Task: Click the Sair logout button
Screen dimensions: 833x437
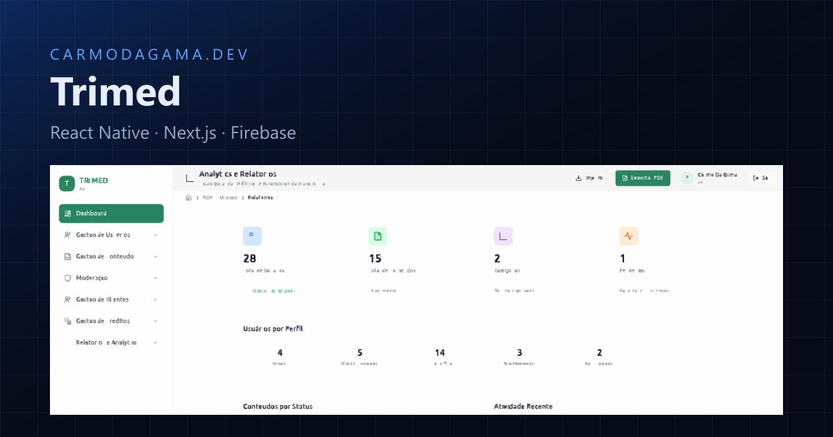Action: (760, 178)
